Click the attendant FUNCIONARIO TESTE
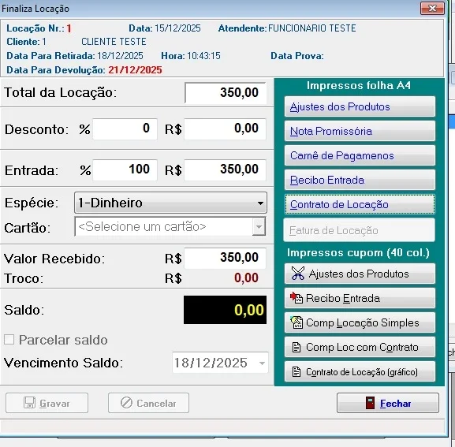Image resolution: width=455 pixels, height=447 pixels. point(312,28)
